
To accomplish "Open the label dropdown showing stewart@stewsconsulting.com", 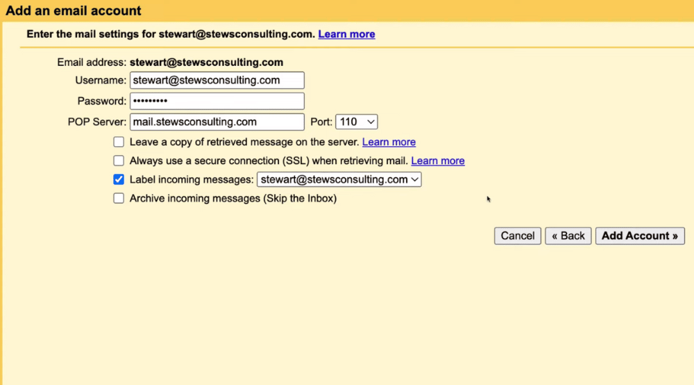I will click(x=339, y=180).
